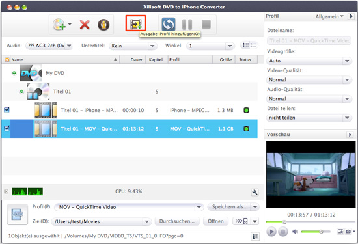Screen dimensions: 358x244
Task: Play the preview video
Action: click(271, 232)
